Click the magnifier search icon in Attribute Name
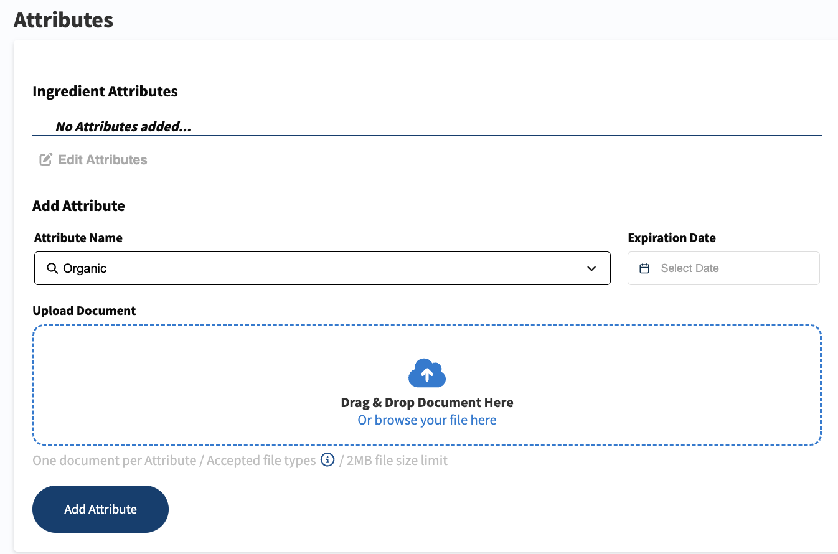838x554 pixels. 52,268
